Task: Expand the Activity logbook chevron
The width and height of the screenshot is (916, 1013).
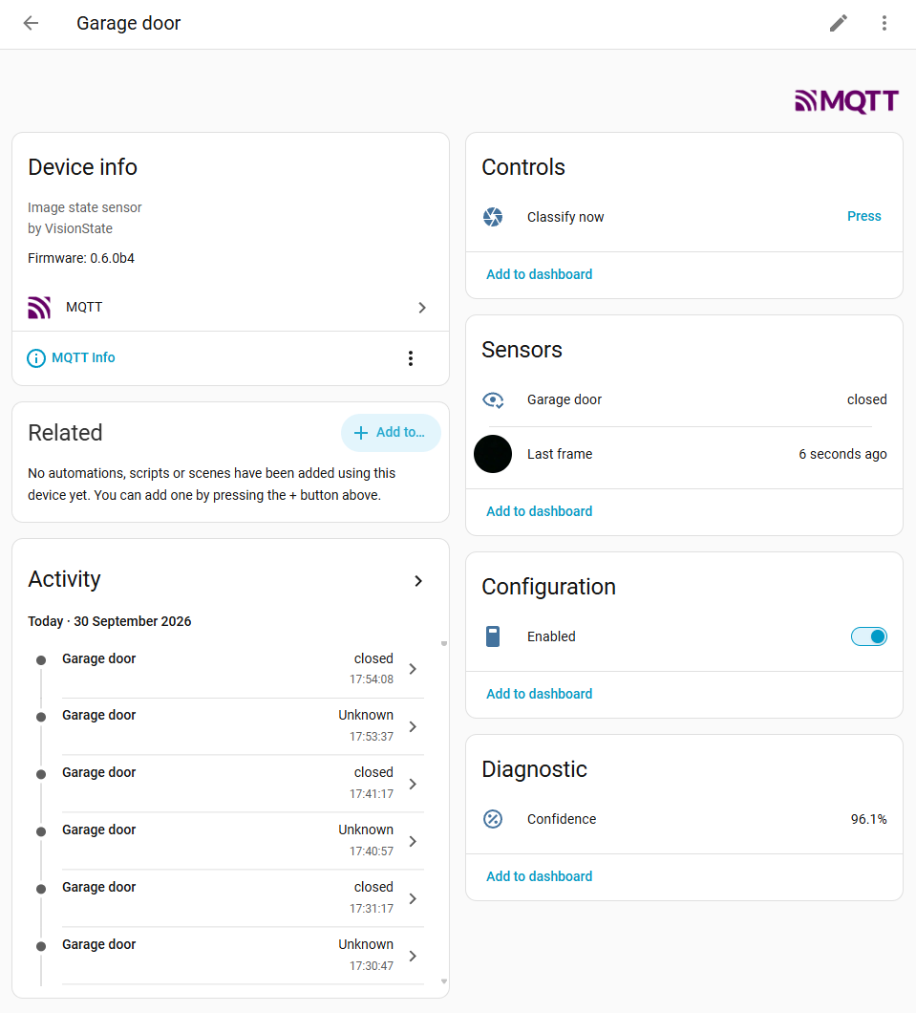Action: coord(418,581)
